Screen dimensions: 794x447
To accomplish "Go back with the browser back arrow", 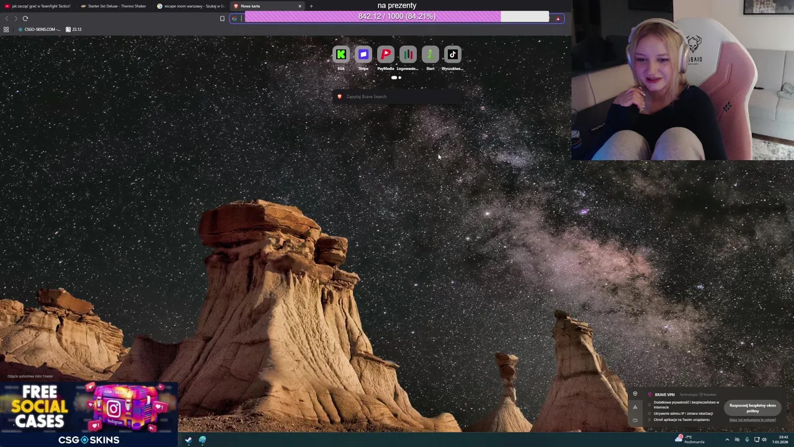I will (7, 19).
